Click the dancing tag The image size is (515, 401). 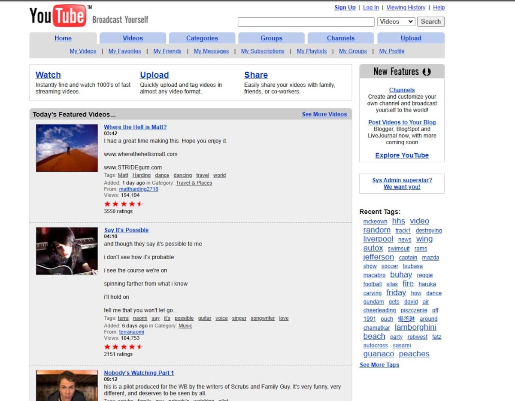point(183,175)
